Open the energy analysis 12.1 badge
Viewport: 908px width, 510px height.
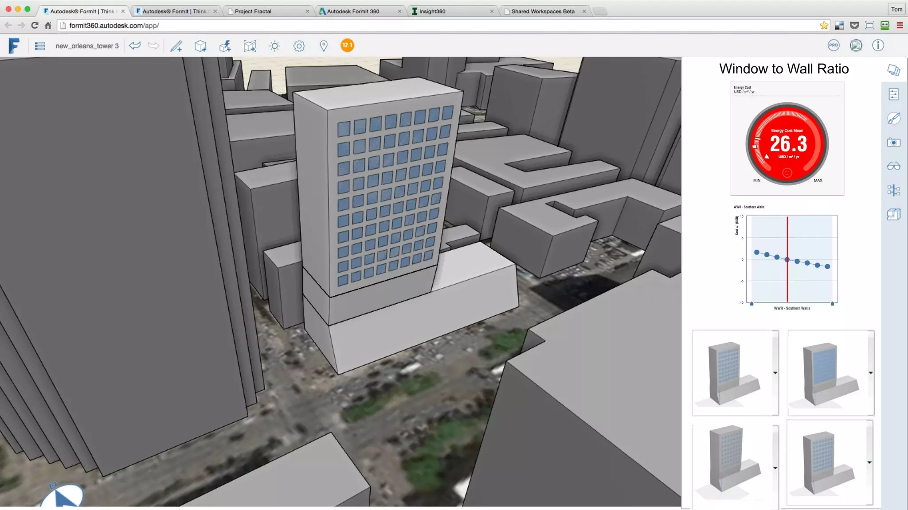[347, 45]
